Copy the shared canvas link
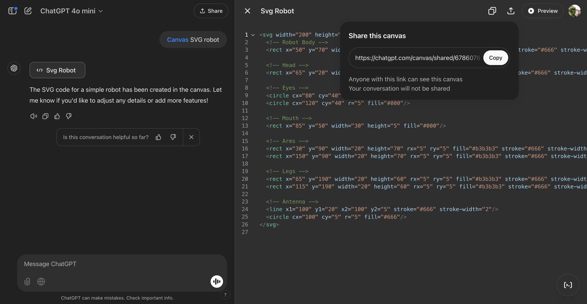Image resolution: width=587 pixels, height=304 pixels. pos(496,58)
